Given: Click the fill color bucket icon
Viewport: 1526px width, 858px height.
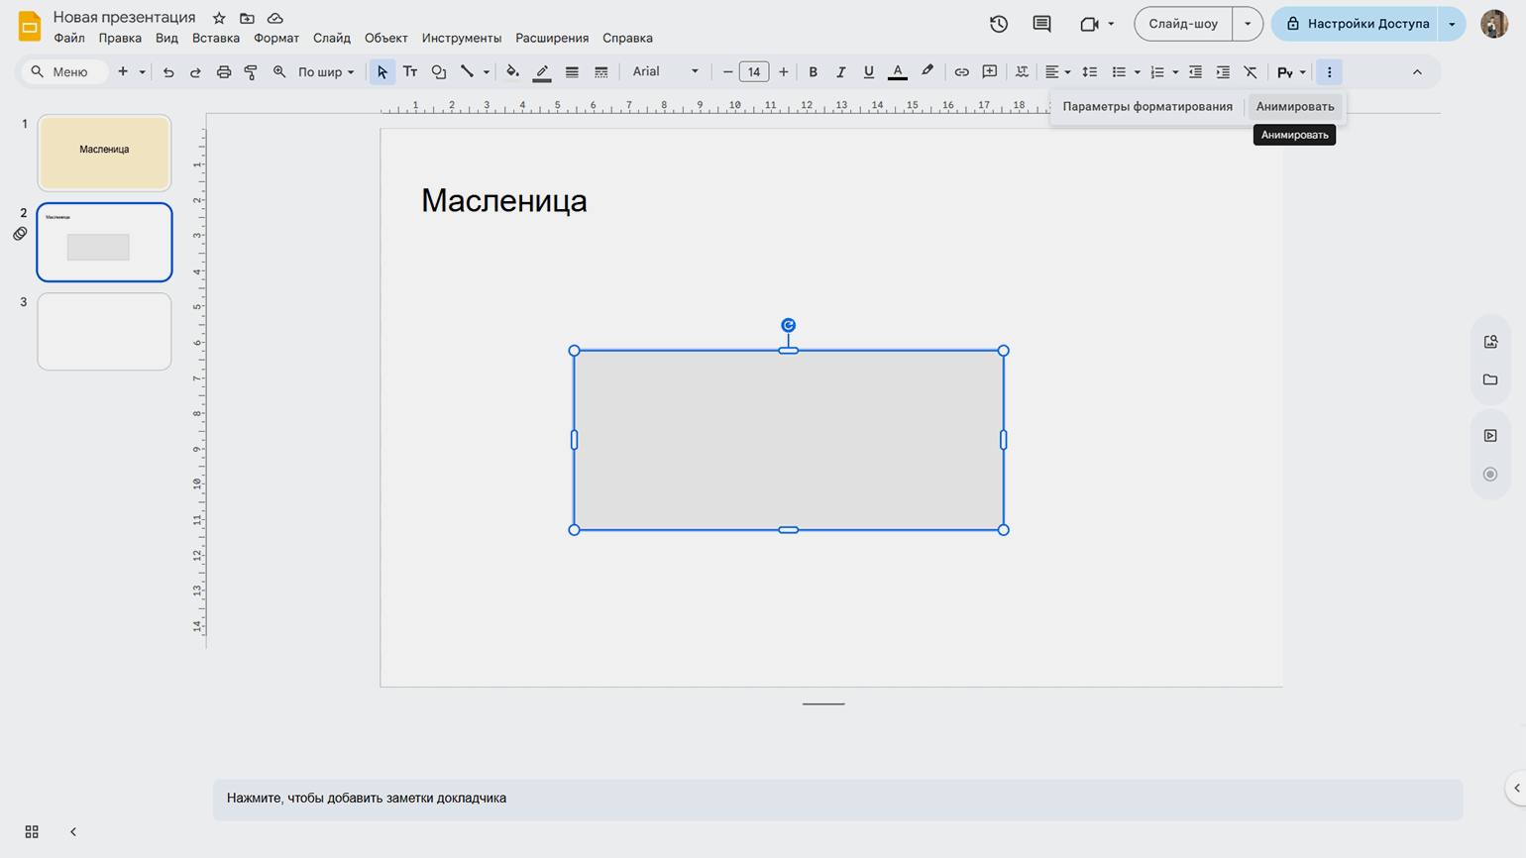Looking at the screenshot, I should click(512, 72).
